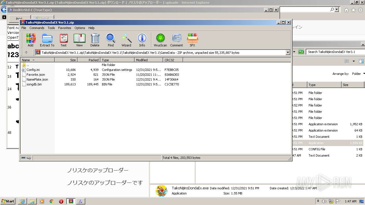The width and height of the screenshot is (365, 205).
Task: Click the Print button in font viewer
Action: coord(19,19)
